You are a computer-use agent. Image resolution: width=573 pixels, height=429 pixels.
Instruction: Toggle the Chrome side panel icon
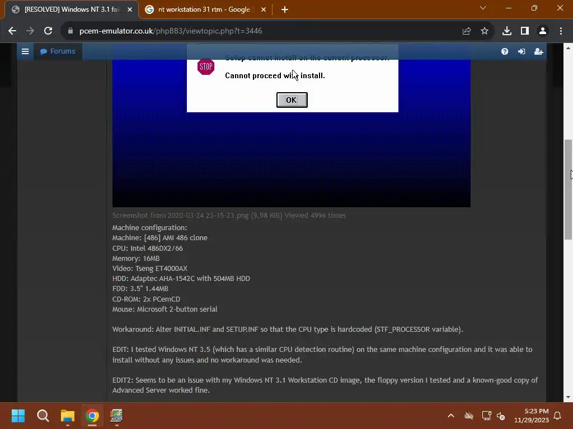[525, 31]
